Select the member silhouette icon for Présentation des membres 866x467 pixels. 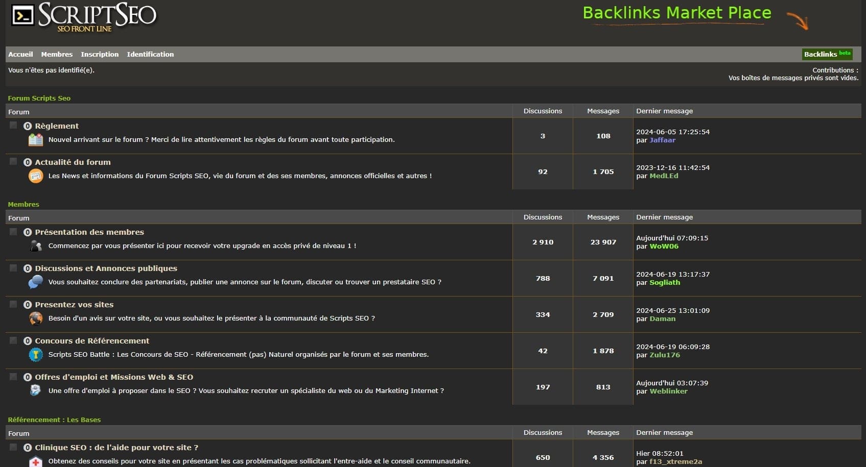point(35,245)
